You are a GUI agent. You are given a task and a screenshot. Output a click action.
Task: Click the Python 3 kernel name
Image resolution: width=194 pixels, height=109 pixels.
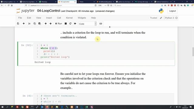(169, 18)
